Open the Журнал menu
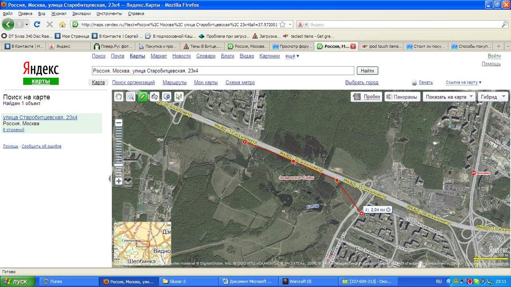The width and height of the screenshot is (511, 287). [59, 14]
